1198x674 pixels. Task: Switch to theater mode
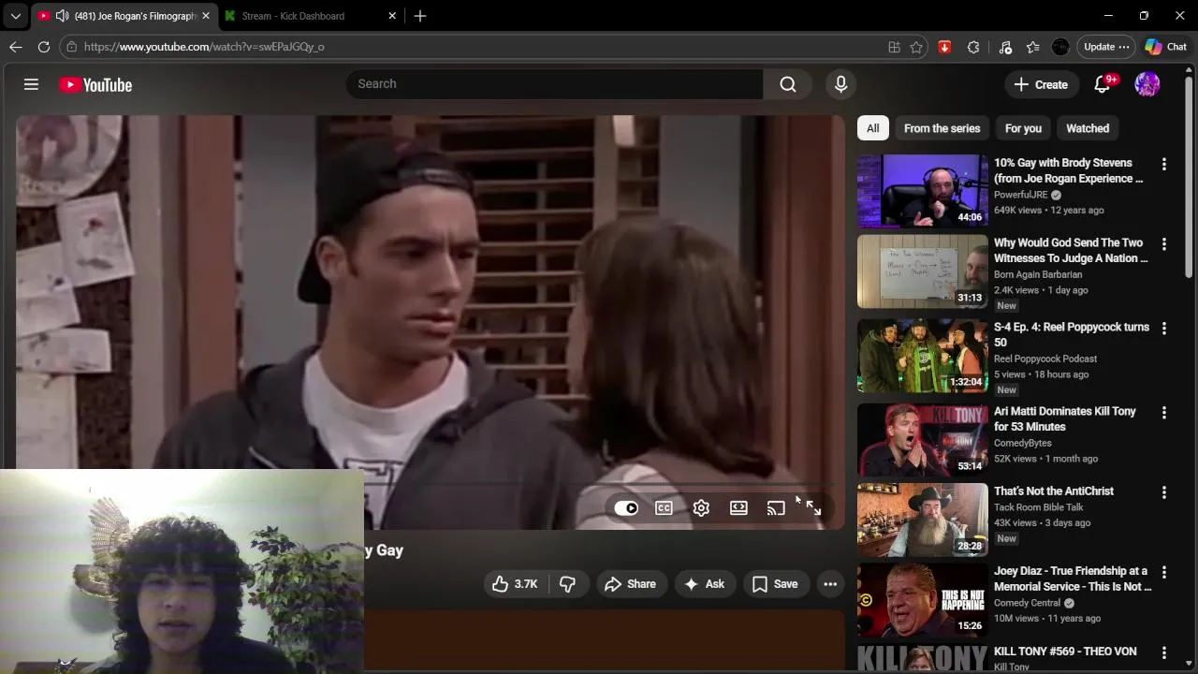click(738, 508)
